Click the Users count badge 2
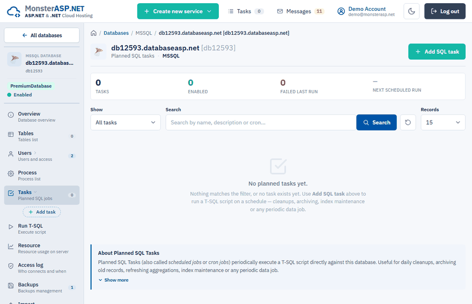 pos(72,156)
